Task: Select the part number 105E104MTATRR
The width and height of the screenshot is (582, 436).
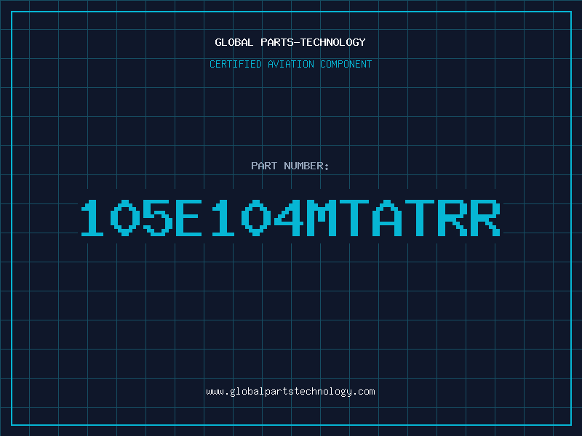Action: click(x=290, y=218)
